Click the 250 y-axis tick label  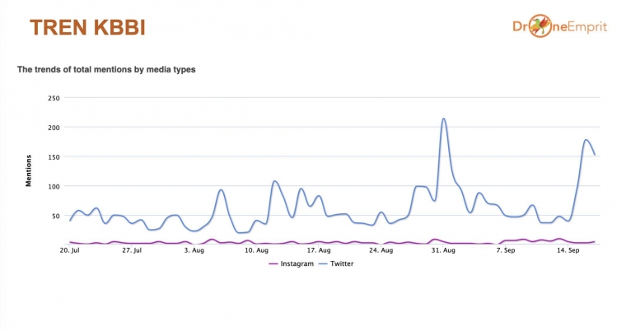point(54,98)
